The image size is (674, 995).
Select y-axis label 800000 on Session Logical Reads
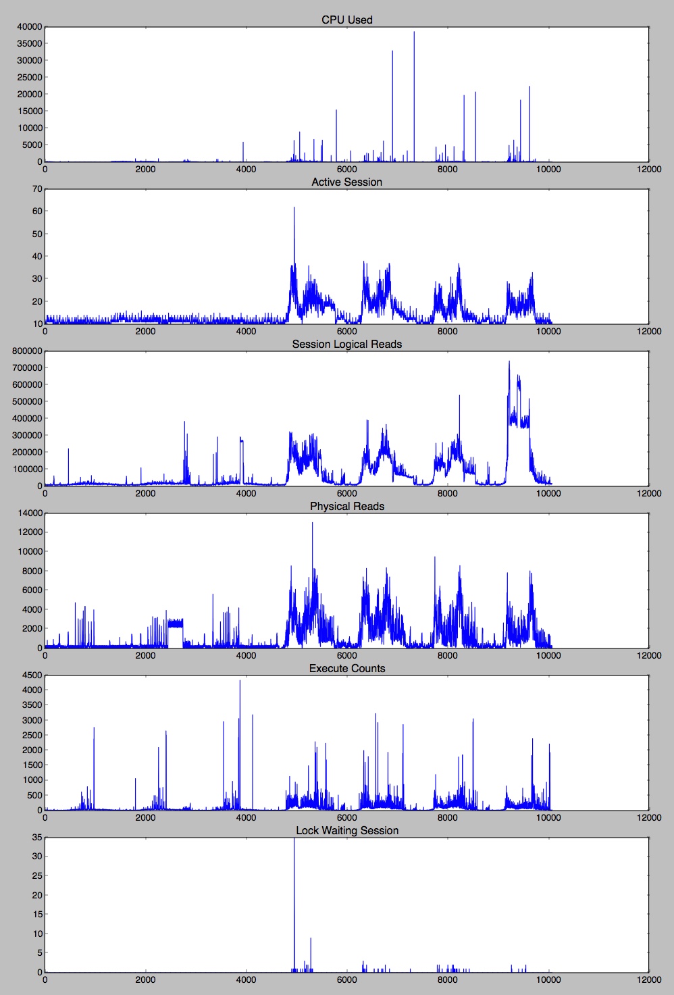click(27, 351)
